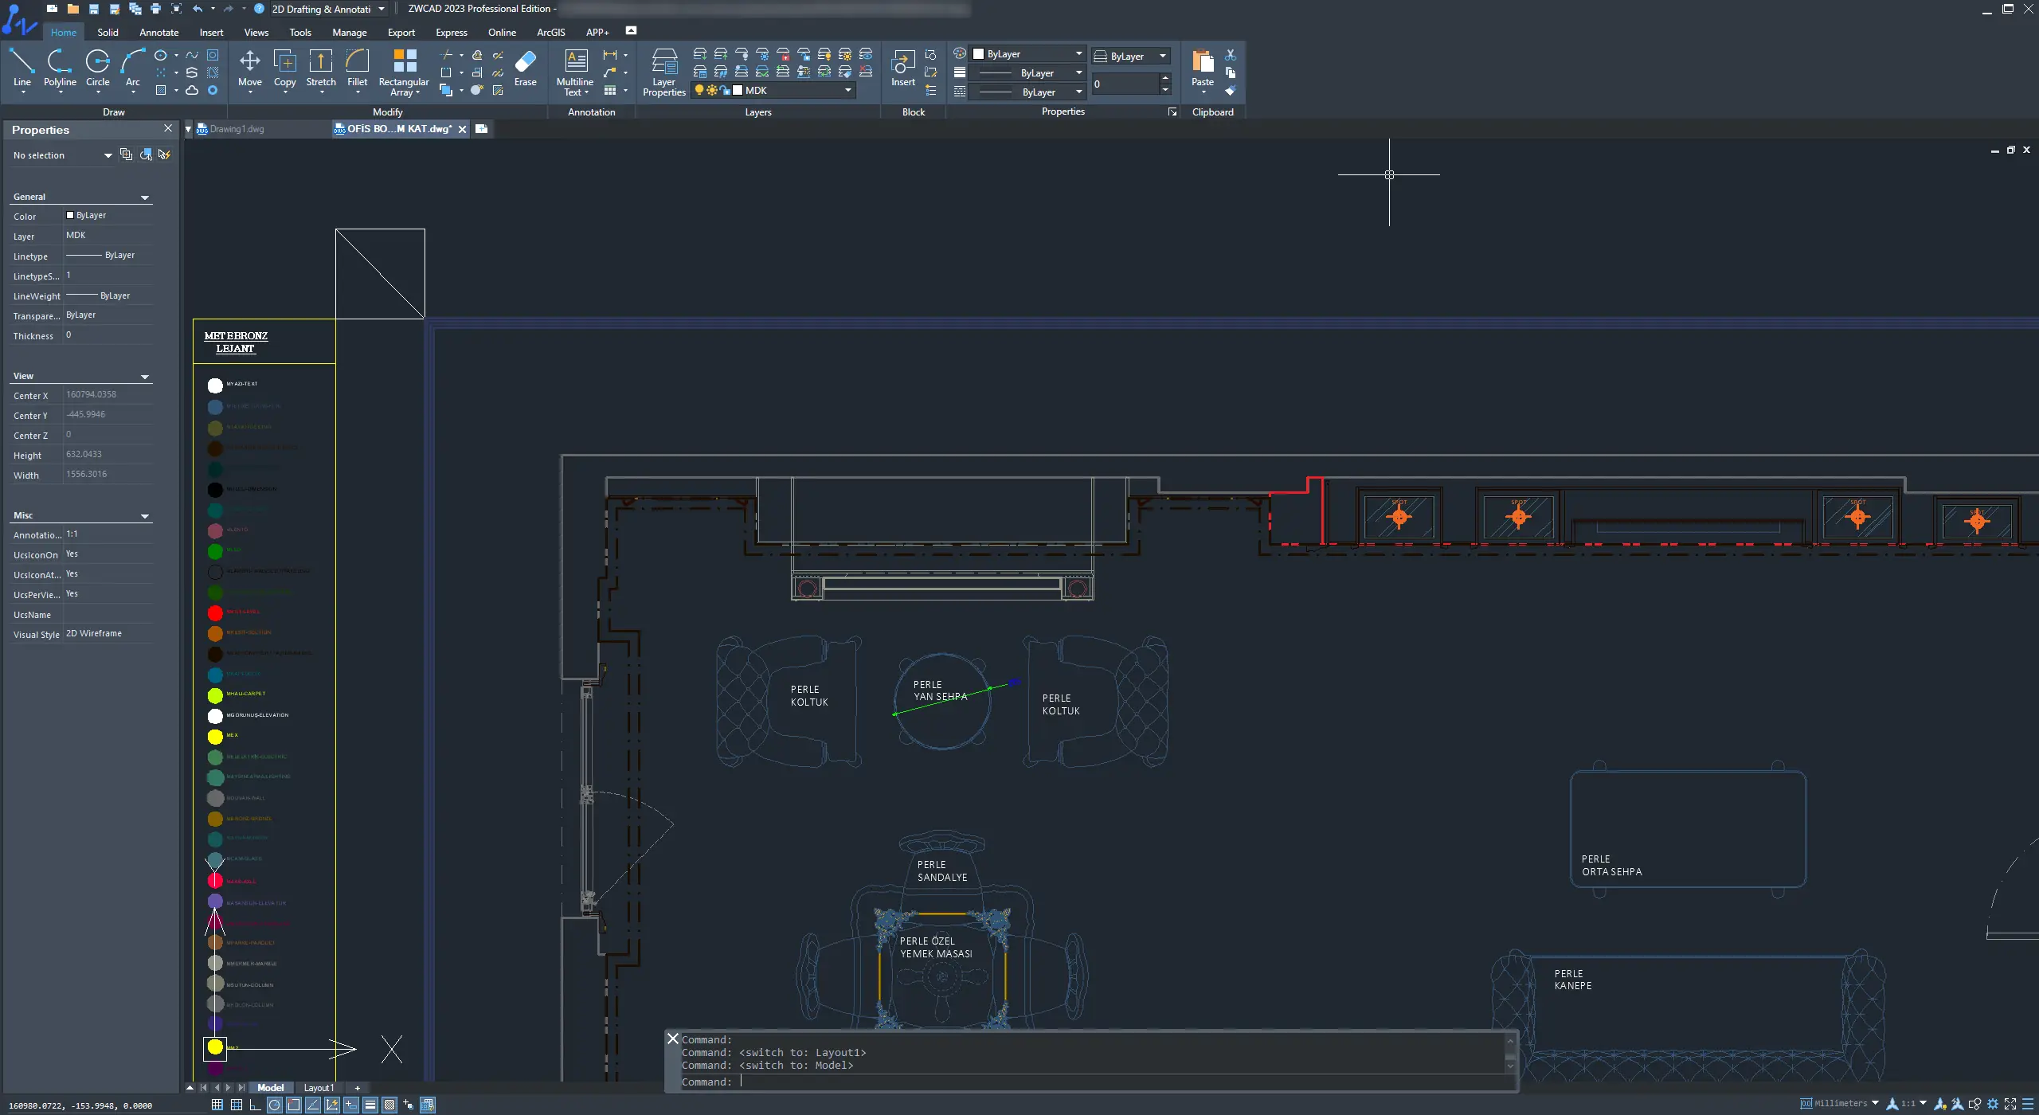The width and height of the screenshot is (2039, 1115).
Task: Collapse the General properties section
Action: click(145, 198)
